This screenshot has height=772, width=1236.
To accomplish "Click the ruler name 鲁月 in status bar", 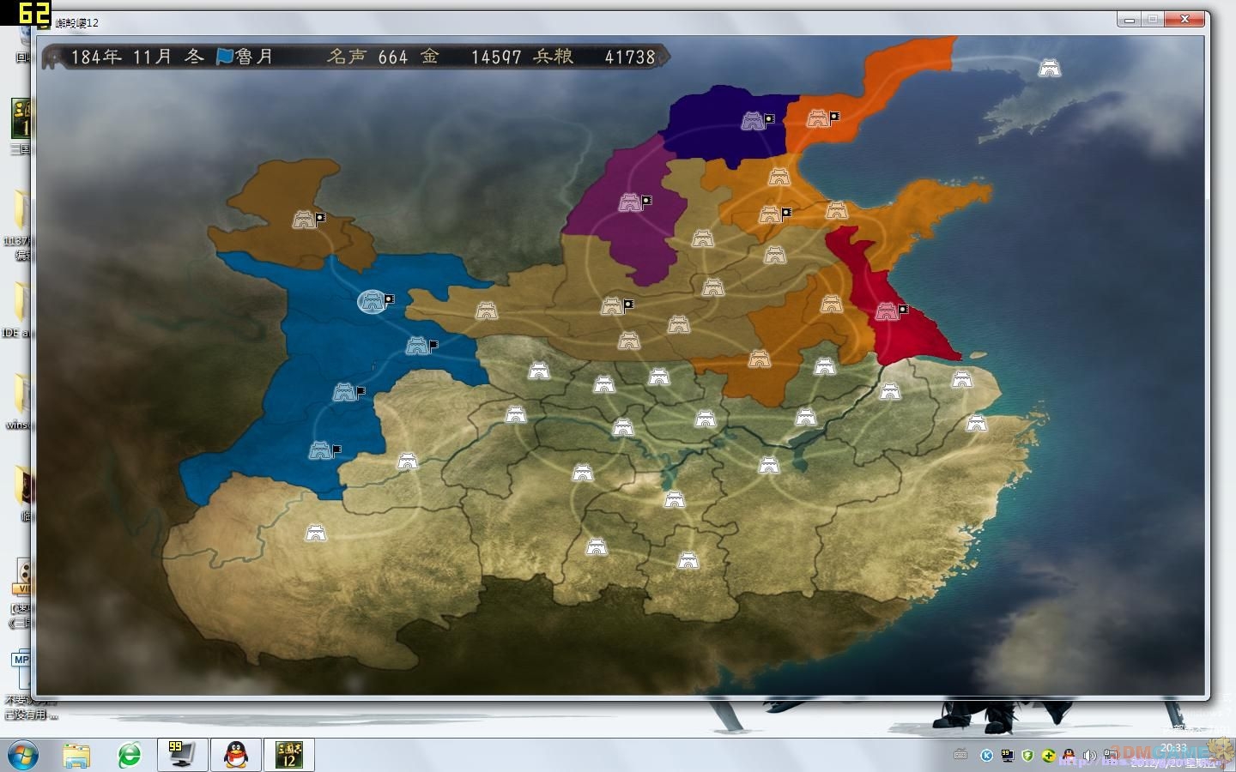I will pyautogui.click(x=255, y=57).
